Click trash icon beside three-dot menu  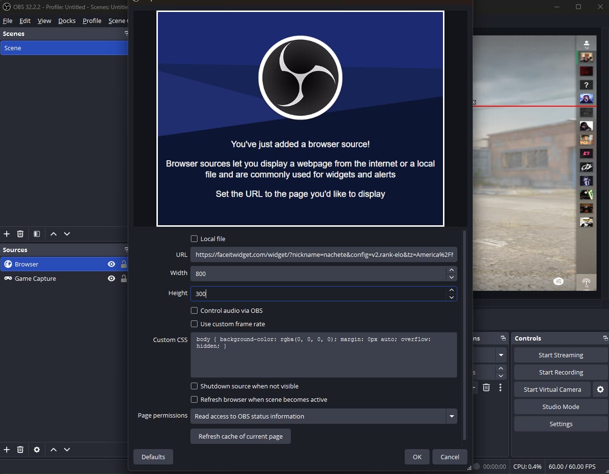click(486, 387)
